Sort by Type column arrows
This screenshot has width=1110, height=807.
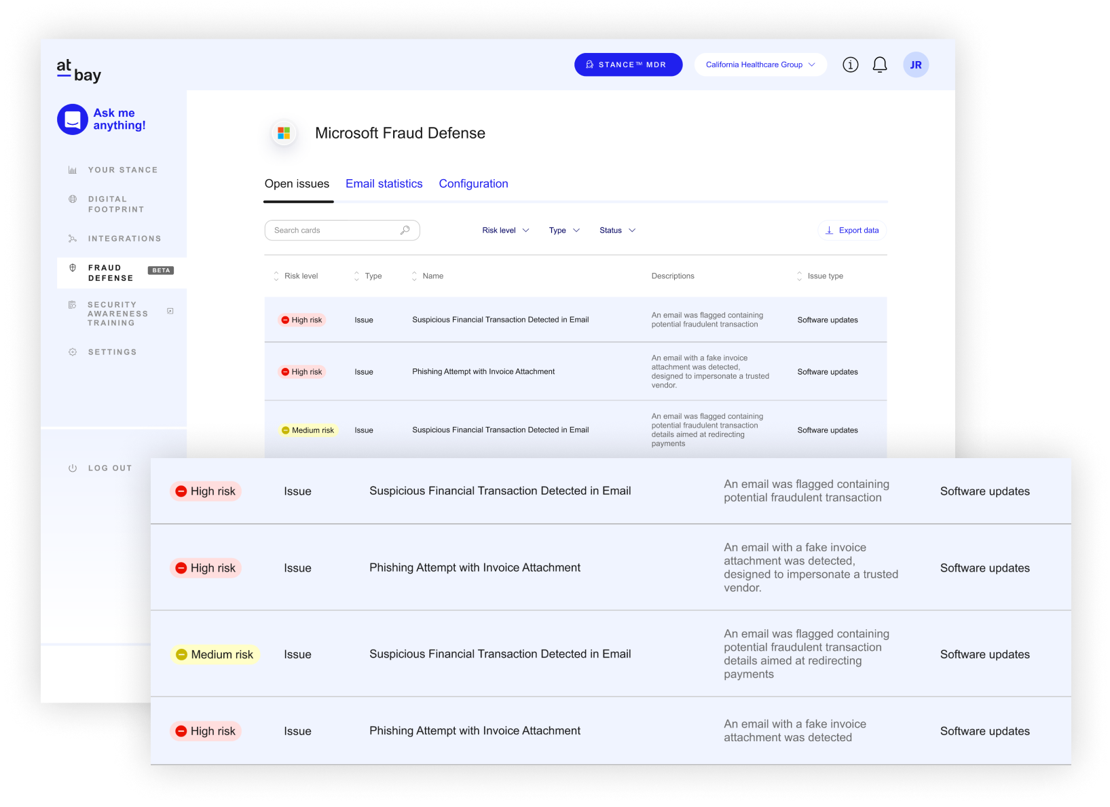356,276
